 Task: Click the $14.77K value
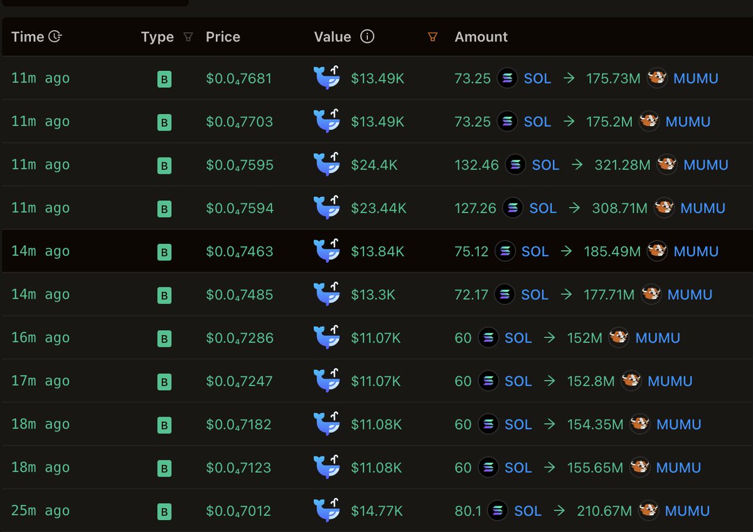click(x=377, y=511)
